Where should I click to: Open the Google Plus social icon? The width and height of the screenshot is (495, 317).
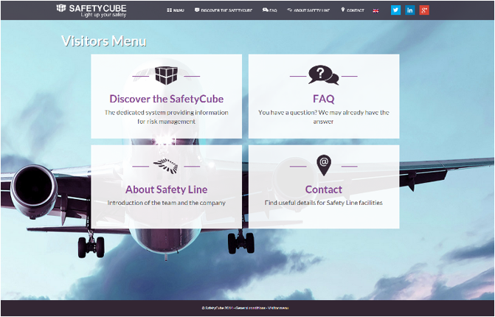pyautogui.click(x=423, y=10)
